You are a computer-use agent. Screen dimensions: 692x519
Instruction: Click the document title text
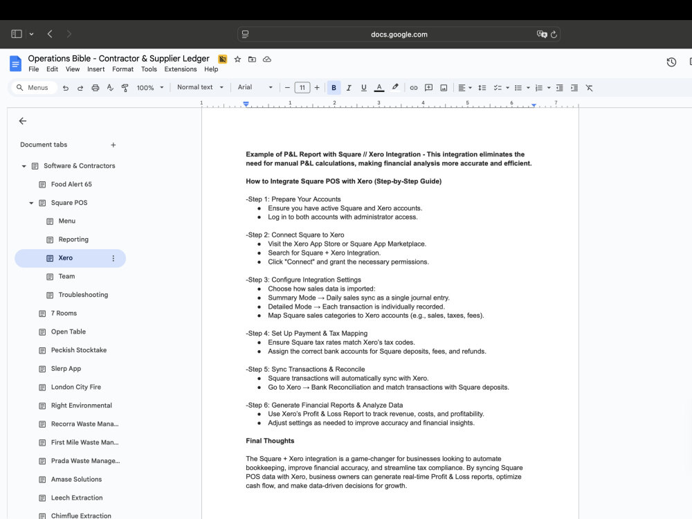(119, 59)
